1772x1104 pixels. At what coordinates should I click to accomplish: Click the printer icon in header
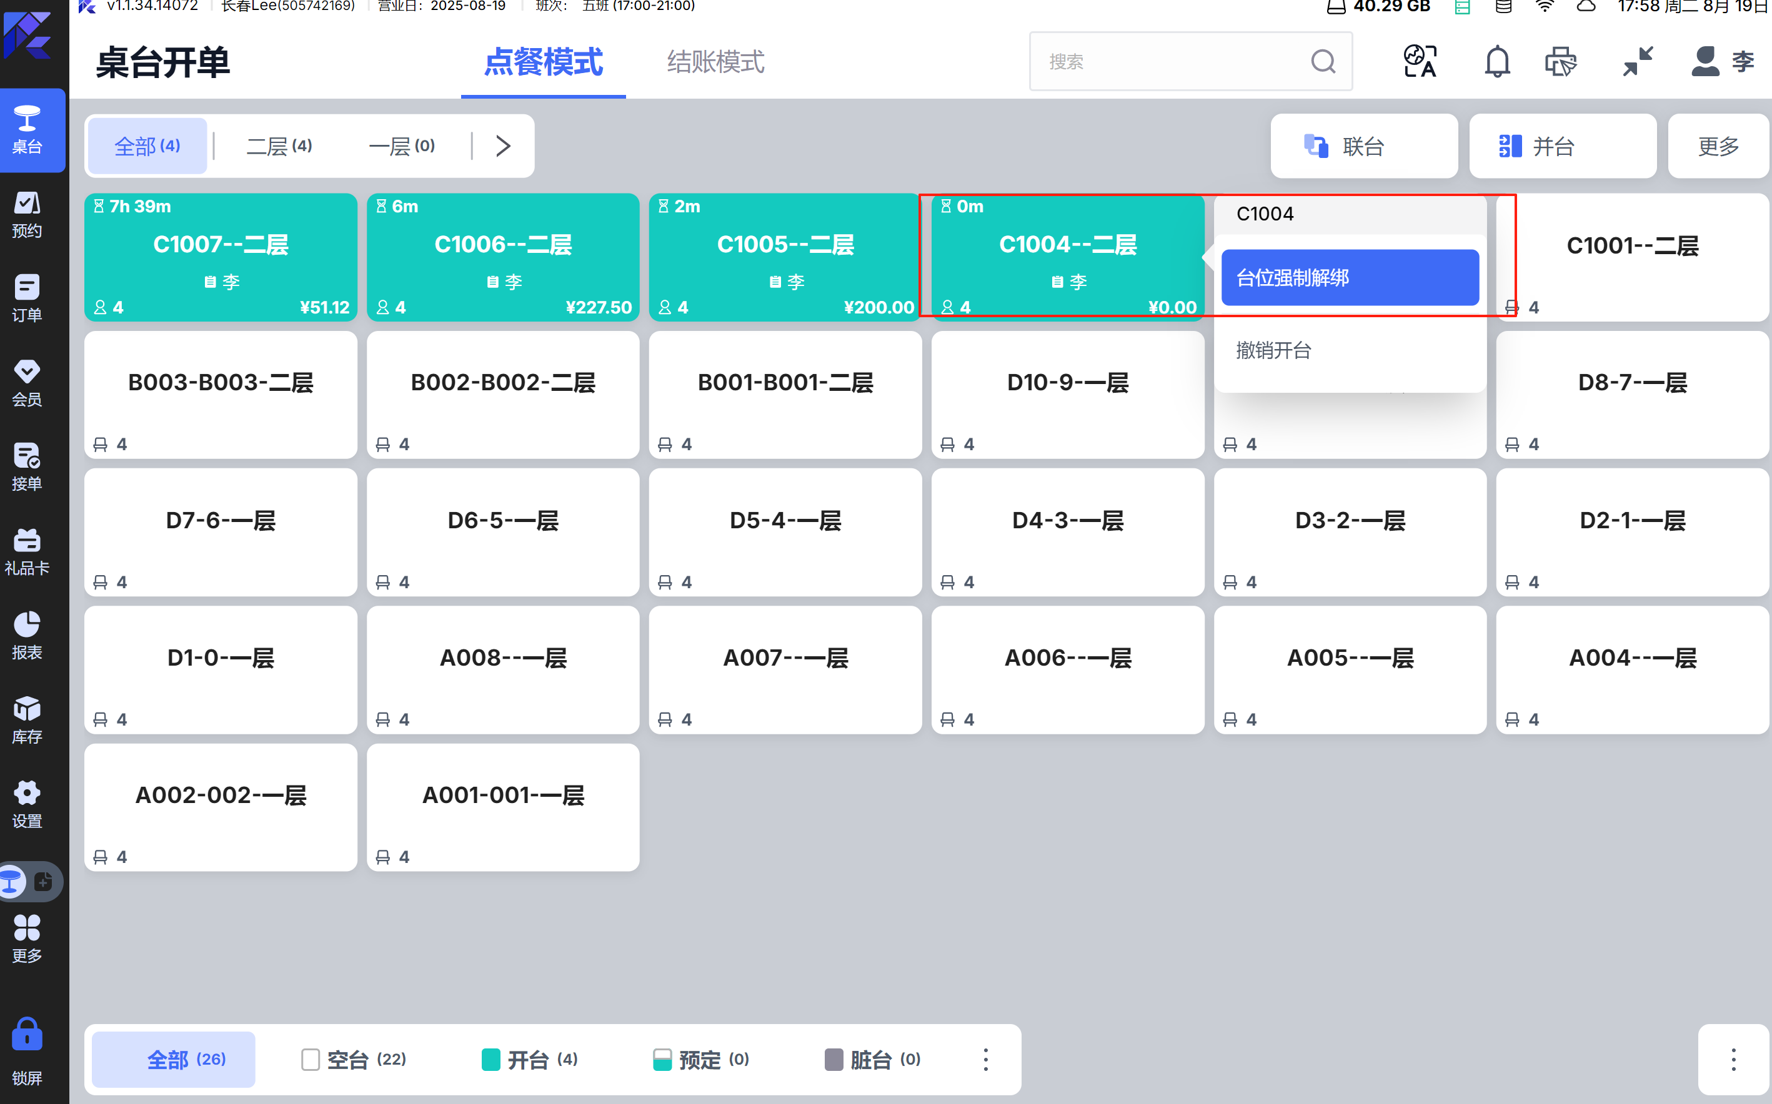[x=1560, y=61]
